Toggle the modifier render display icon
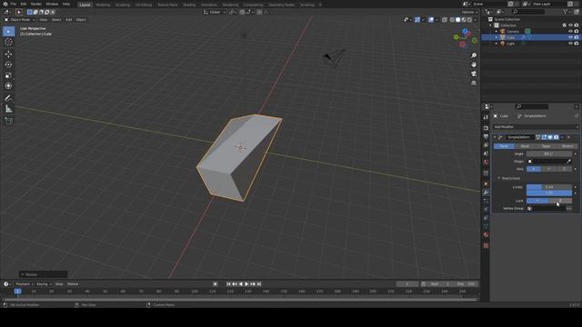 [x=556, y=137]
